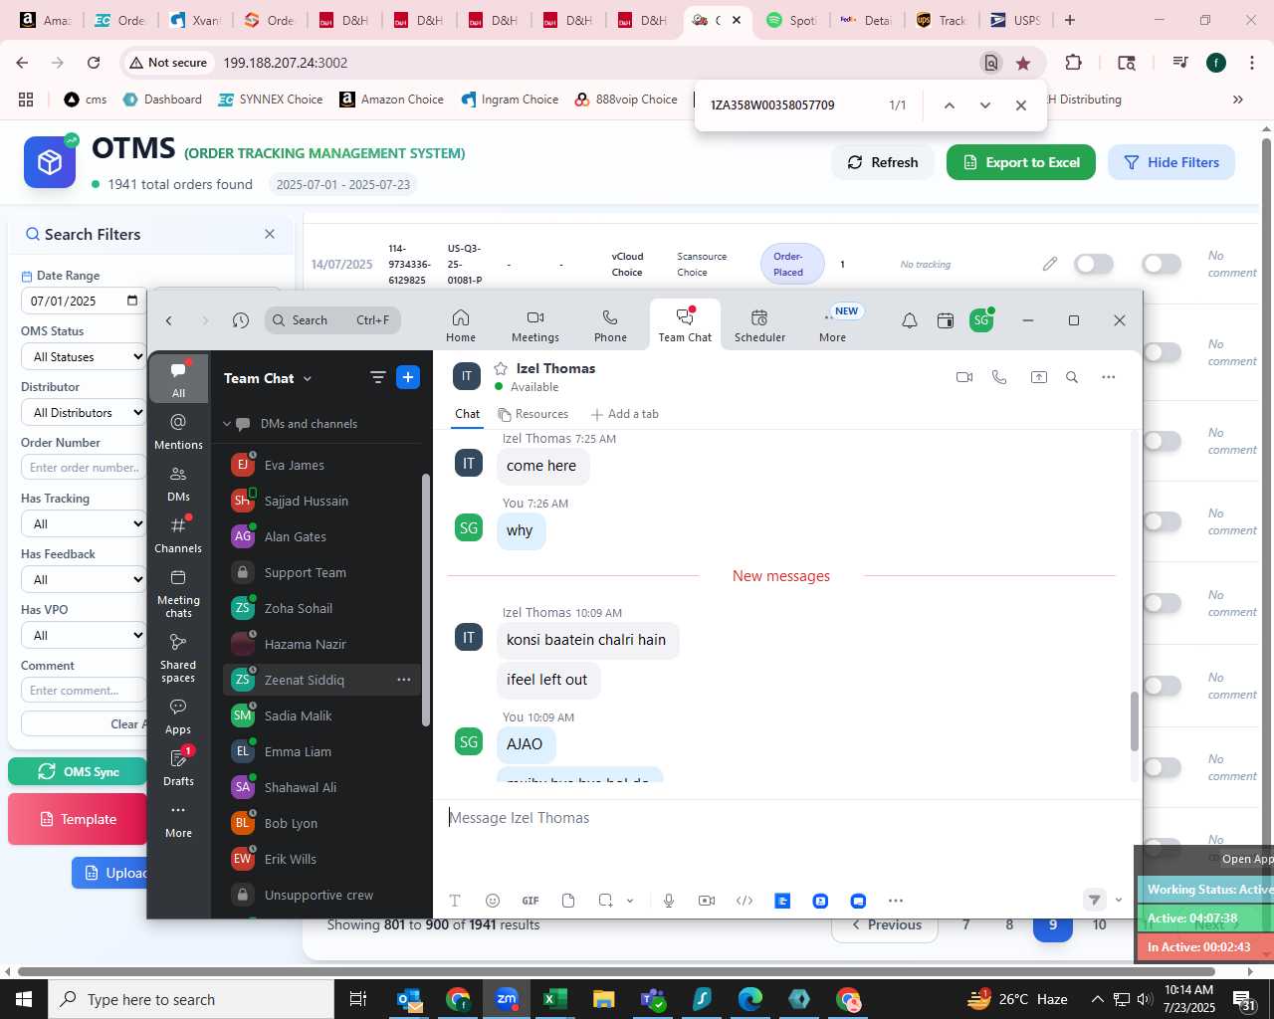Click Export to Excel button
This screenshot has height=1019, width=1274.
1021,162
